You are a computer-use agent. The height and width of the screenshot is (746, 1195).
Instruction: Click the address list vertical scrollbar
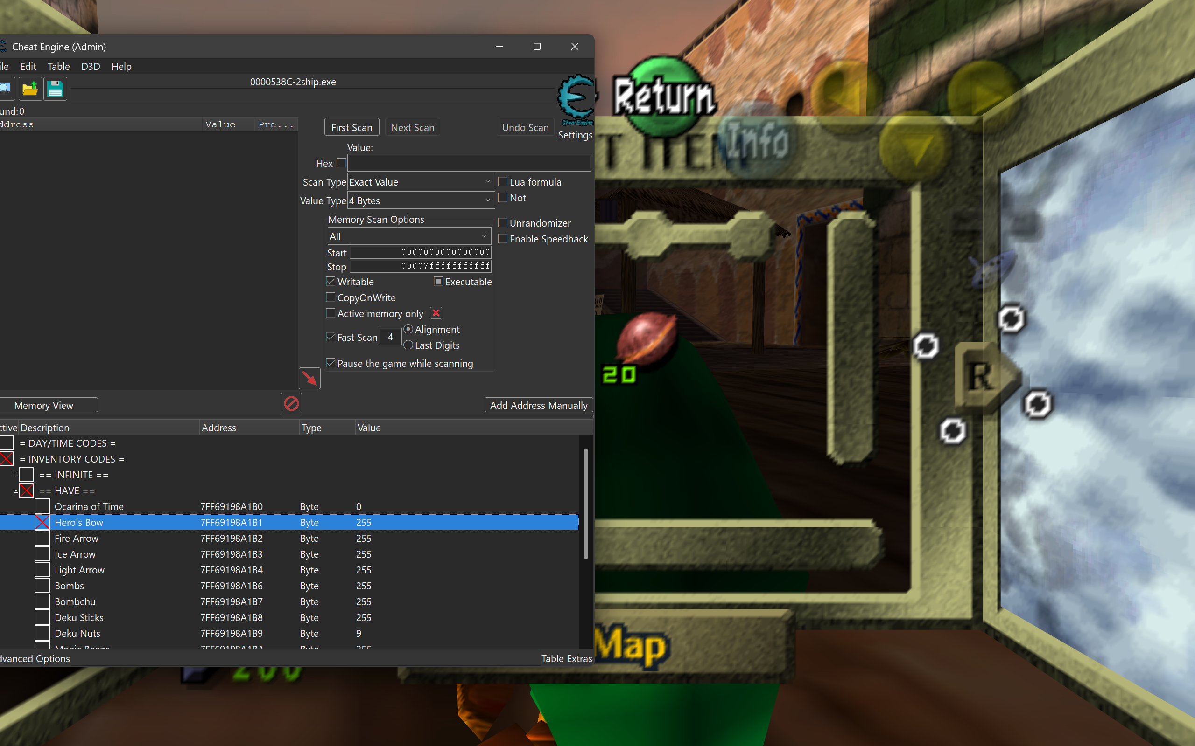[x=586, y=503]
